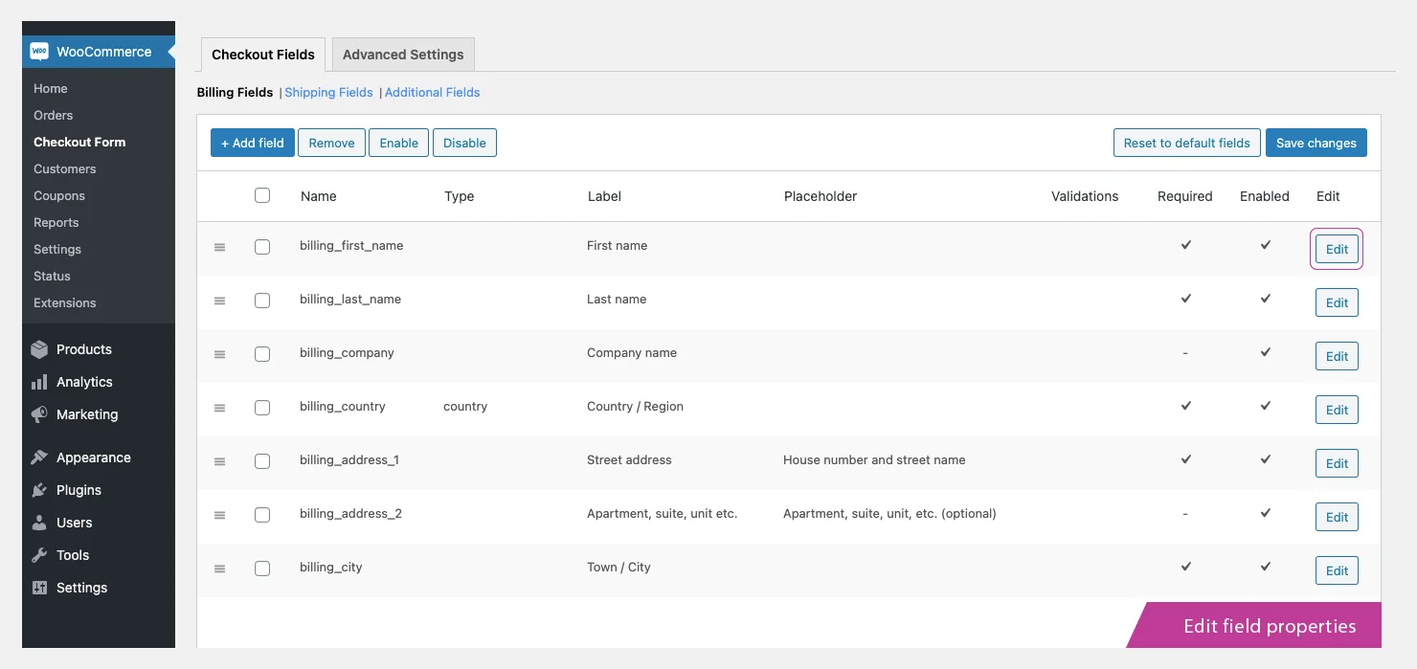Open Reports in the WooCommerce menu
Screen dimensions: 1417x669
point(56,222)
